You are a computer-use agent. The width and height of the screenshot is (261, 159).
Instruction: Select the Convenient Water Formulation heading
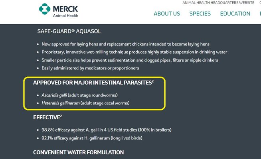click(78, 152)
